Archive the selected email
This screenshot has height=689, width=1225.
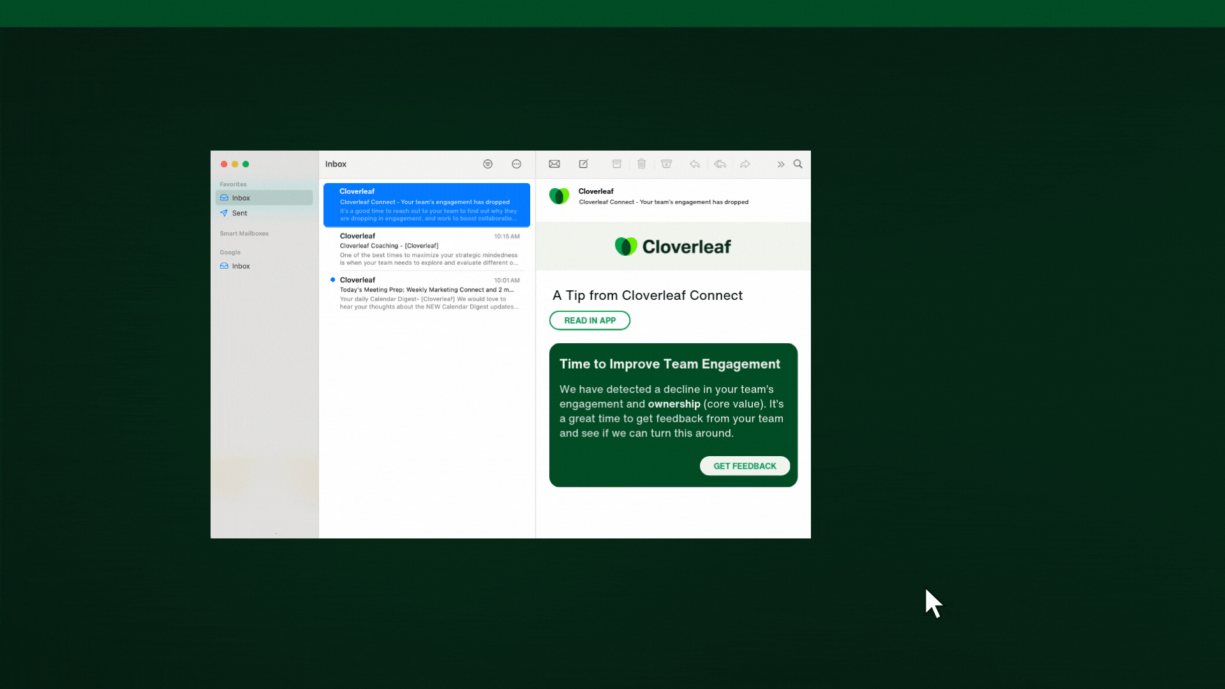pos(616,164)
